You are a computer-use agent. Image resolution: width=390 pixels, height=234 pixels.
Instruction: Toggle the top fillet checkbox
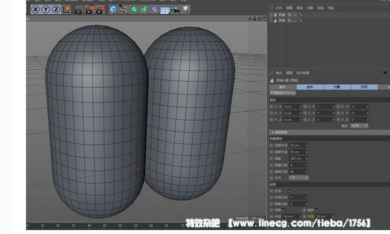pyautogui.click(x=284, y=210)
